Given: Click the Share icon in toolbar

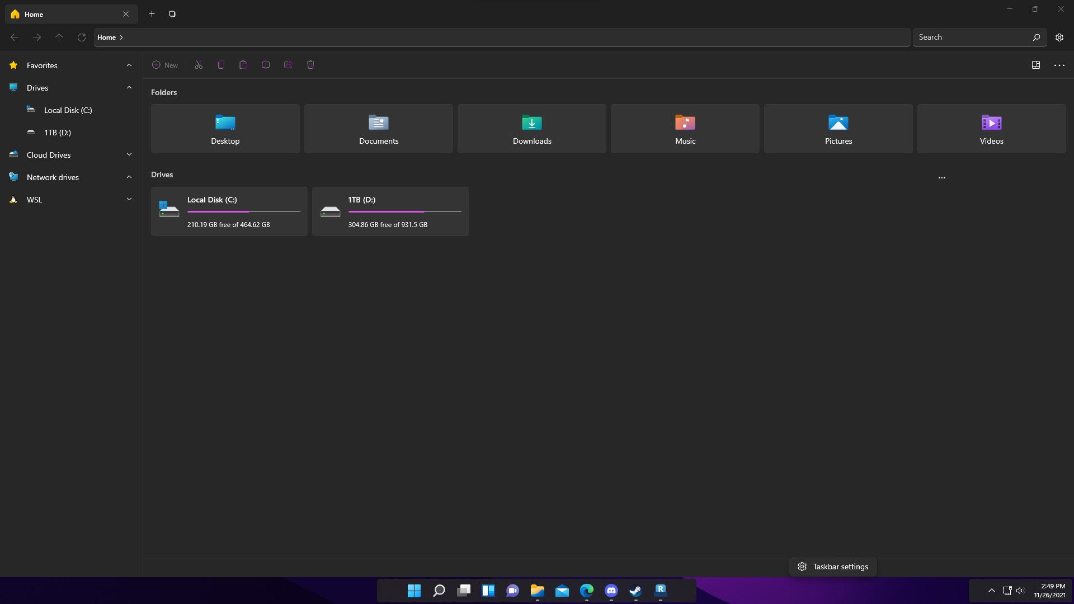Looking at the screenshot, I should pyautogui.click(x=288, y=65).
